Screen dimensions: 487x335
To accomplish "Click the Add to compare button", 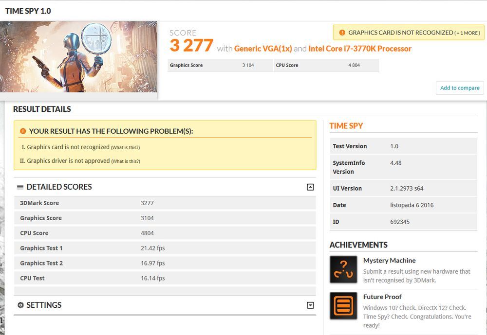I will coord(460,88).
